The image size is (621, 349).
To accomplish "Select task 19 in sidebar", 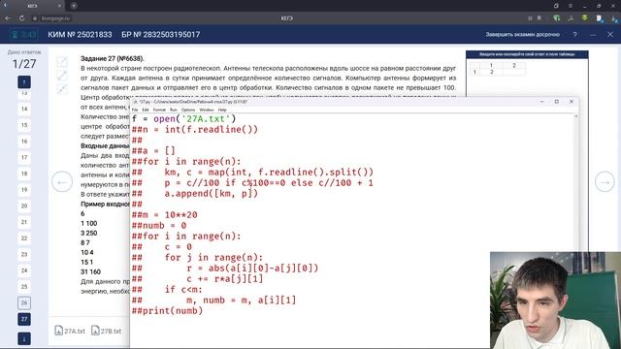I will point(24,190).
